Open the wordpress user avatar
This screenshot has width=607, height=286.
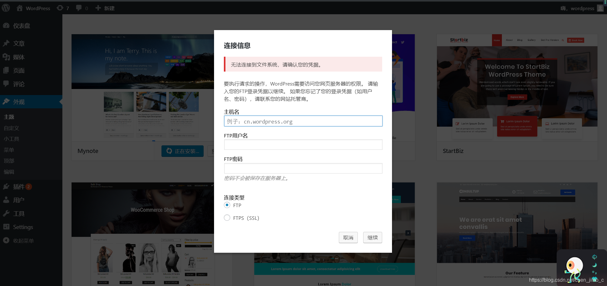[x=600, y=8]
